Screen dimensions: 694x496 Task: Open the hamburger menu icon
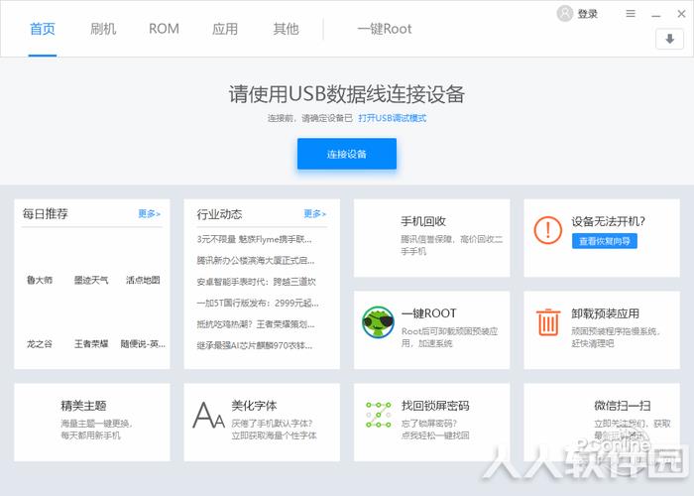pyautogui.click(x=631, y=14)
